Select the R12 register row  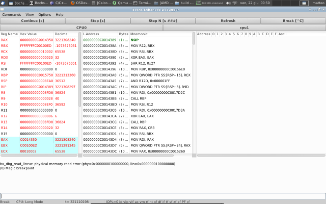(39, 116)
